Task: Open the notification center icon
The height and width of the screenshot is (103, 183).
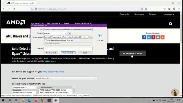Action: click(x=178, y=100)
